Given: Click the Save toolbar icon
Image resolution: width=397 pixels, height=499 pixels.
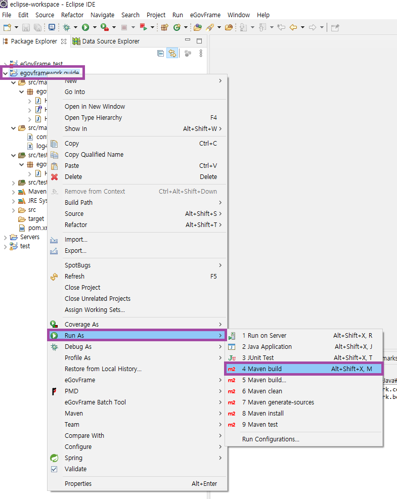Looking at the screenshot, I should pos(26,27).
